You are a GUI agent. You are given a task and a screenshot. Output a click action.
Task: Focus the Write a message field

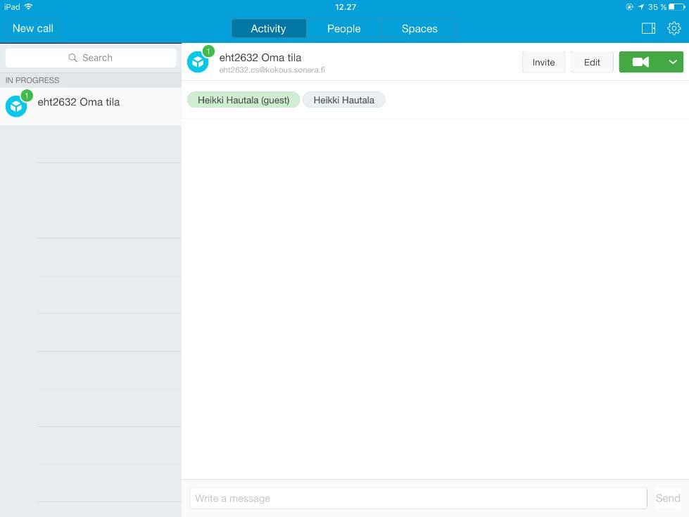click(x=418, y=498)
